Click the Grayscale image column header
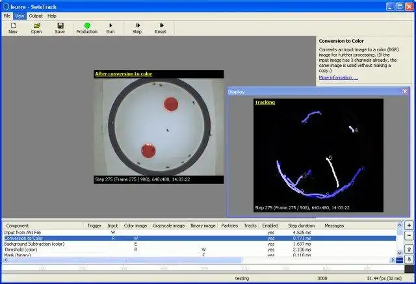 coord(169,226)
